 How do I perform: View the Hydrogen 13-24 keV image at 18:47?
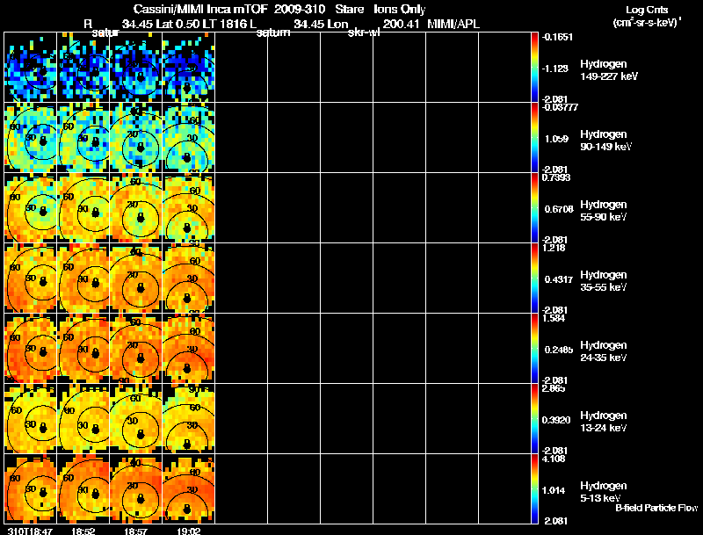click(x=31, y=419)
